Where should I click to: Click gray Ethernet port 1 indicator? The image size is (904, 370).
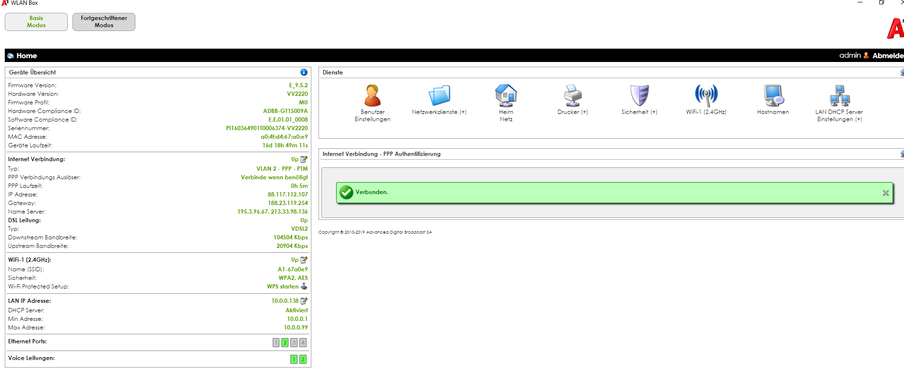click(276, 342)
